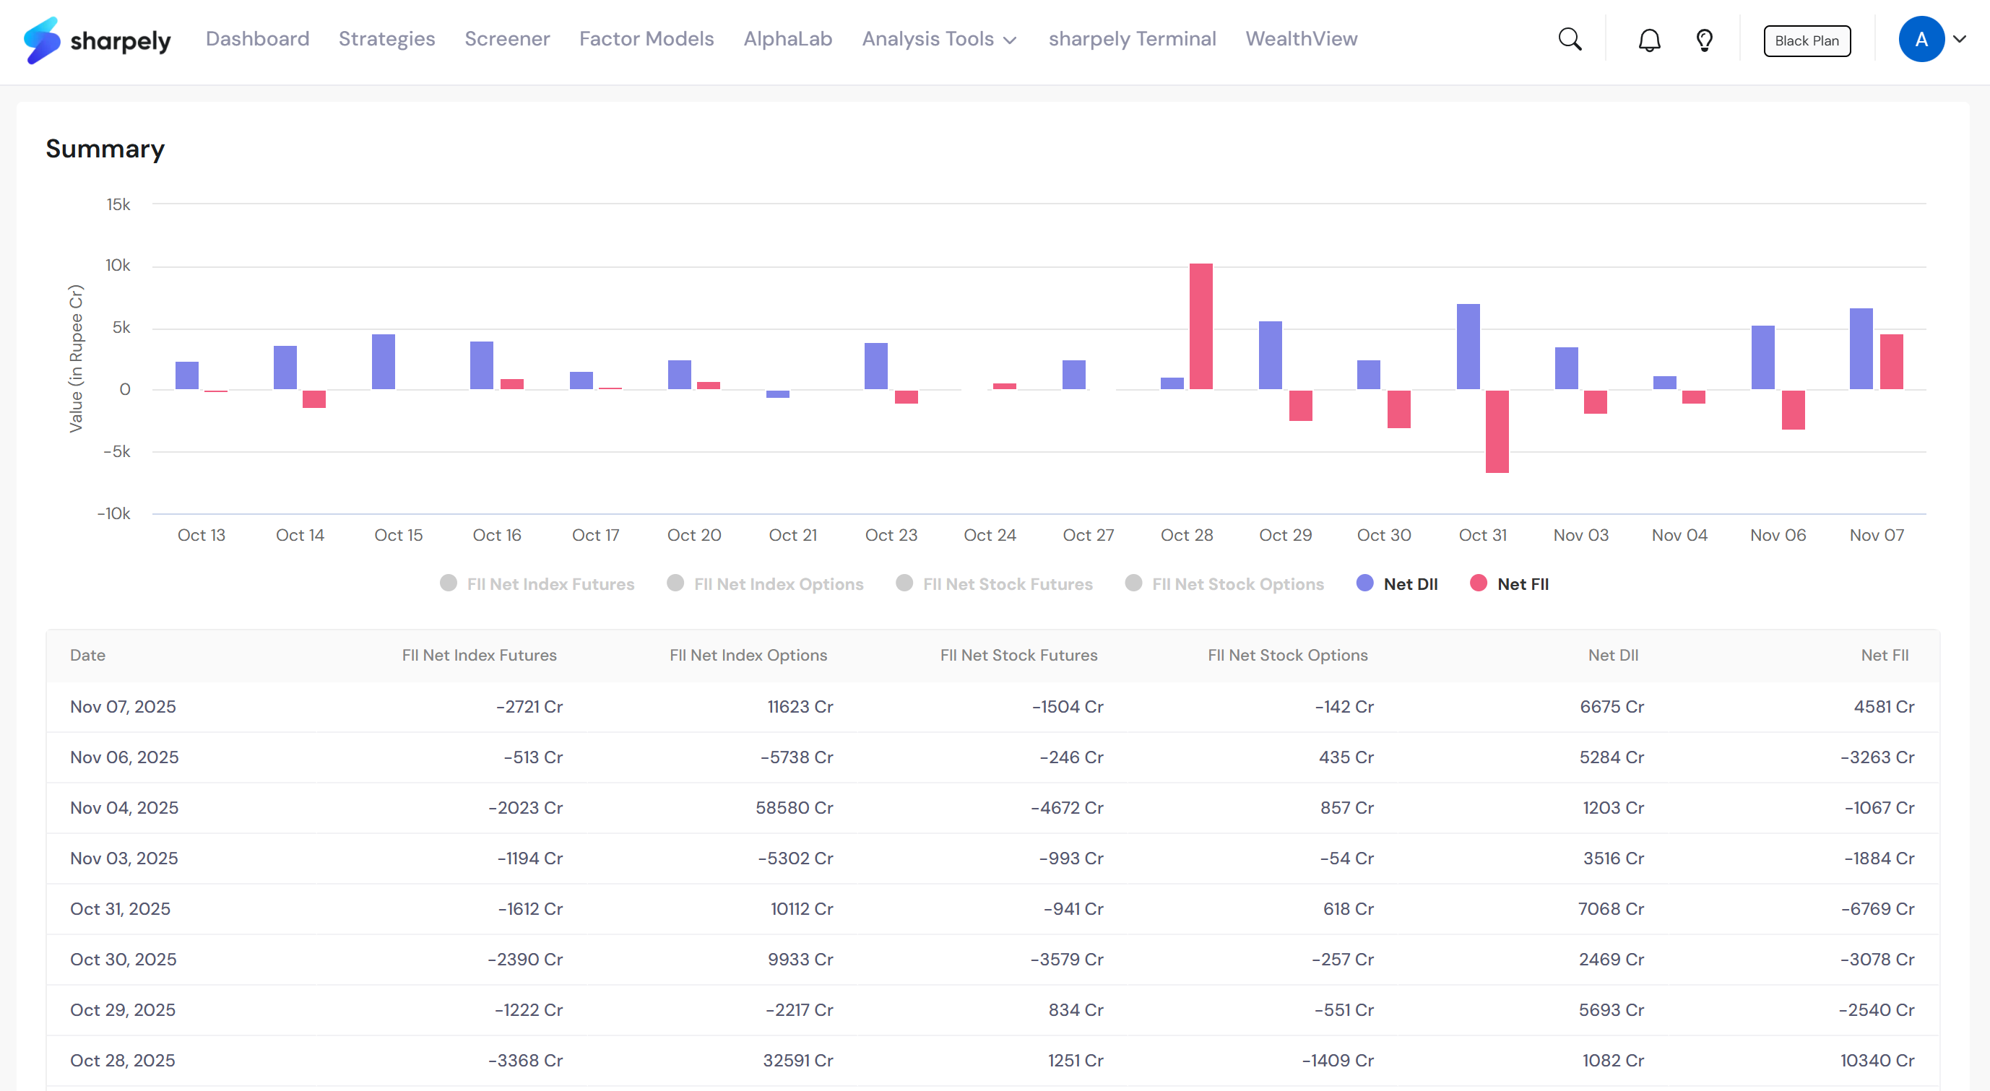Open account menu chevron beside avatar

(1960, 40)
